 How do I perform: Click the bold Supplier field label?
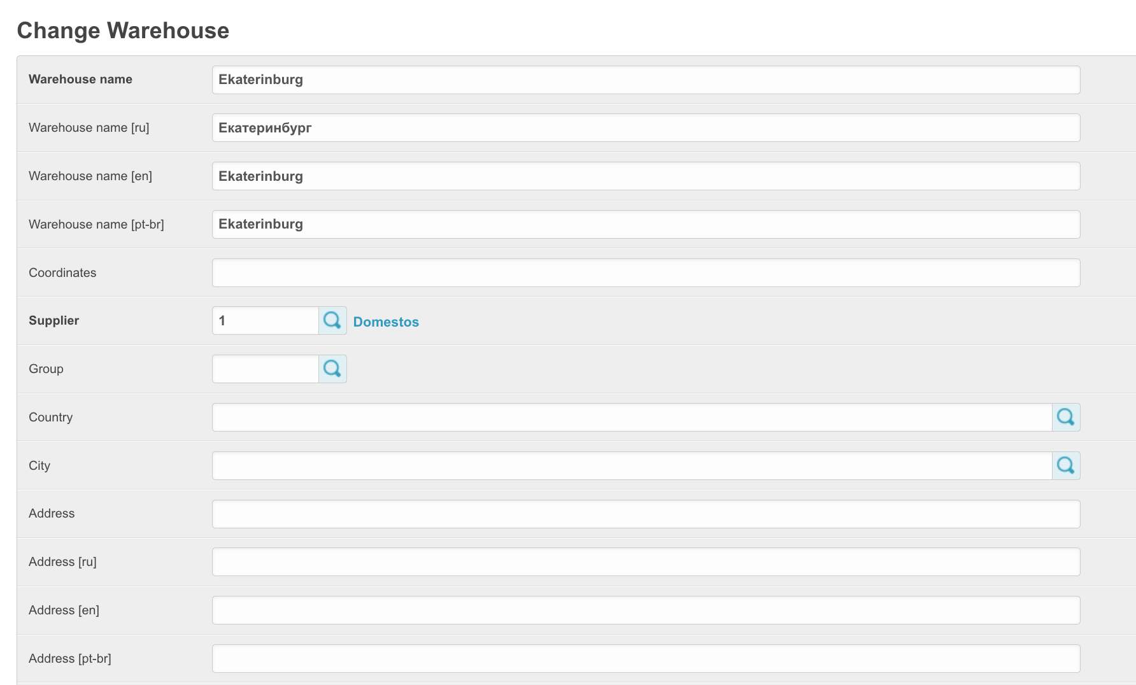pyautogui.click(x=54, y=320)
